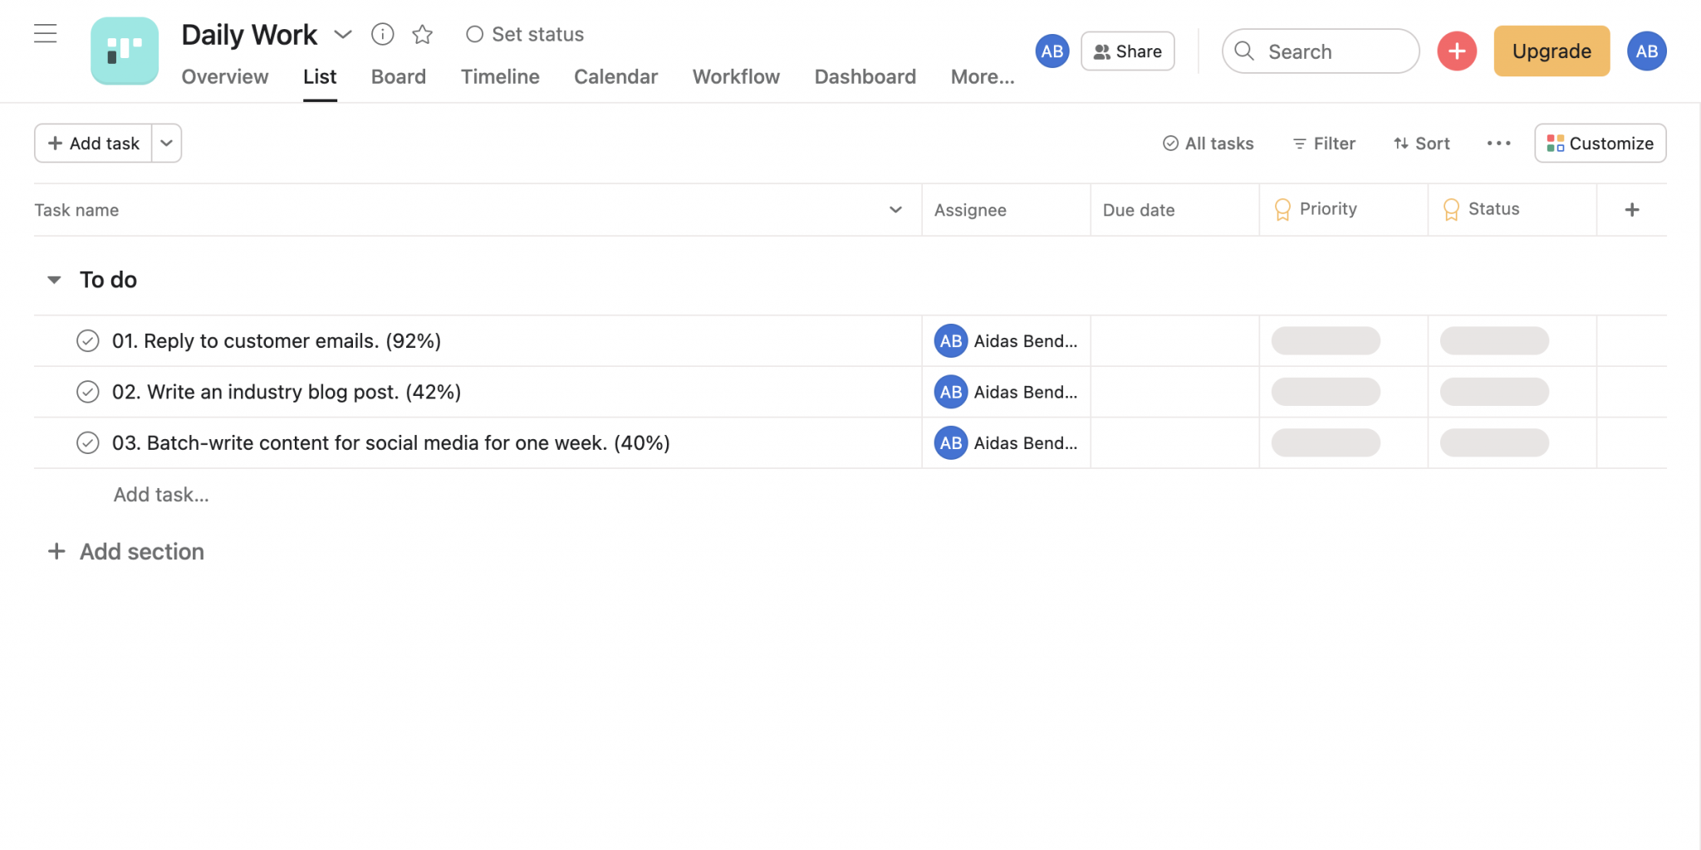Star the Daily Work project
1701x850 pixels.
tap(423, 34)
